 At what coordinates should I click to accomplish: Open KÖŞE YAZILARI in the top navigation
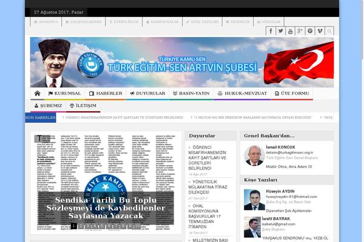click(203, 22)
